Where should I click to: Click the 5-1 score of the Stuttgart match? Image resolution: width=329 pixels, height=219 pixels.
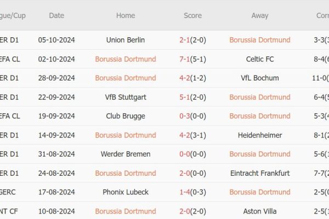click(185, 97)
